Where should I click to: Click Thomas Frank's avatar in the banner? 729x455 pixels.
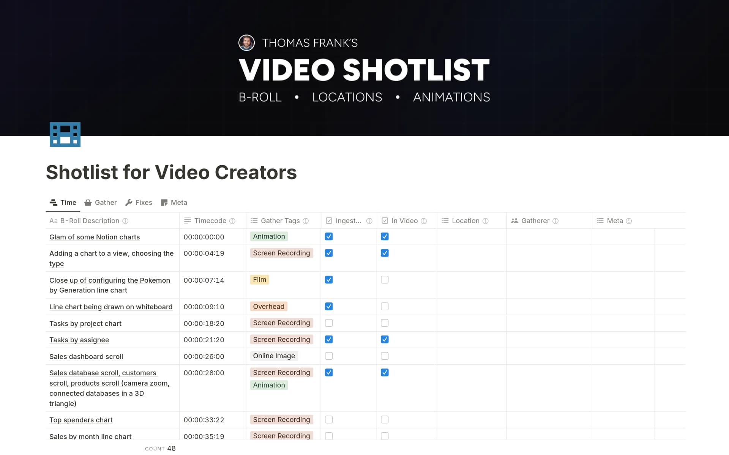tap(246, 43)
